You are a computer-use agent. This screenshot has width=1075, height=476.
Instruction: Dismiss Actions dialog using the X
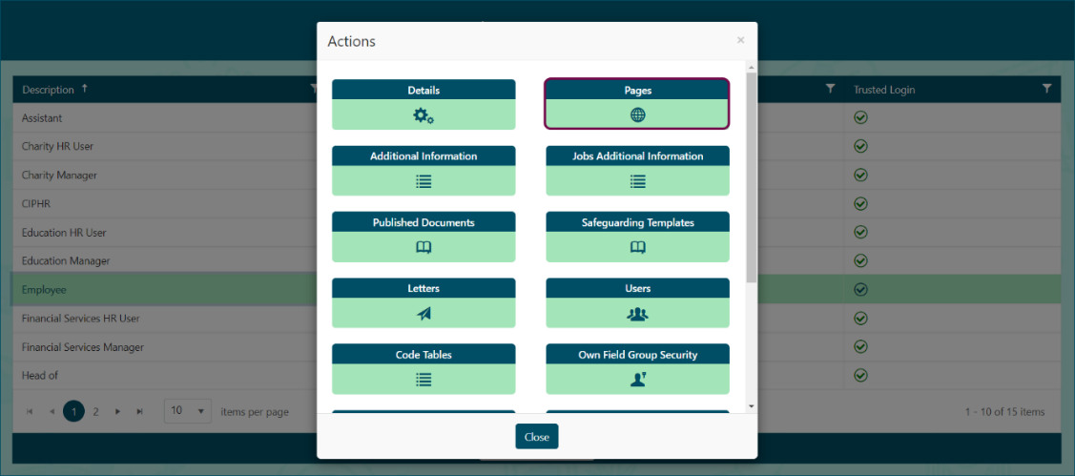[740, 40]
